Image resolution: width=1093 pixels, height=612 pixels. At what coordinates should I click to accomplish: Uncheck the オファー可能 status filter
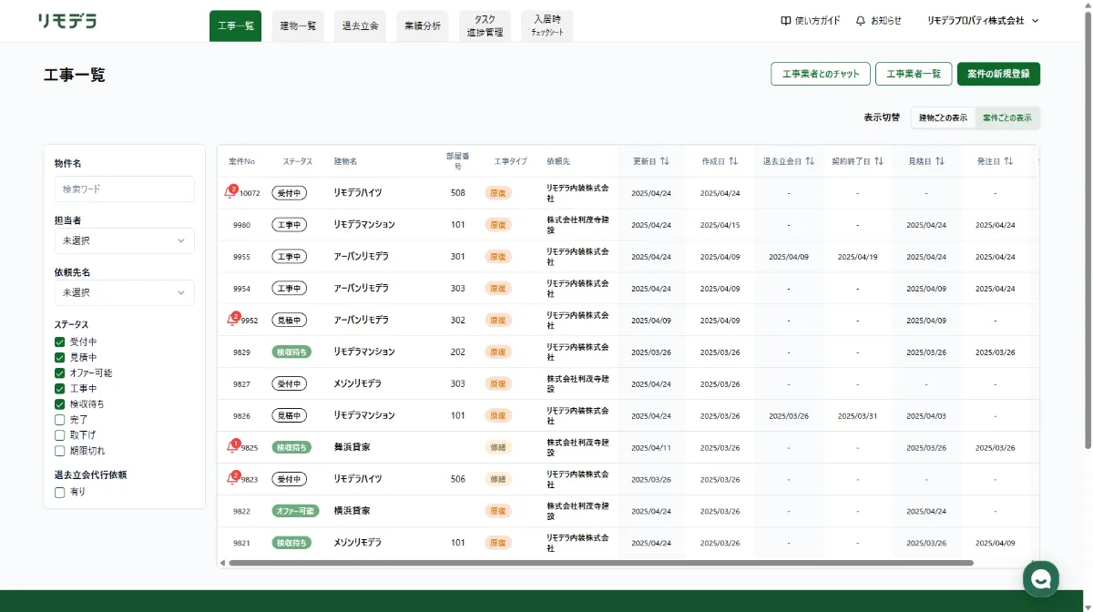coord(60,373)
